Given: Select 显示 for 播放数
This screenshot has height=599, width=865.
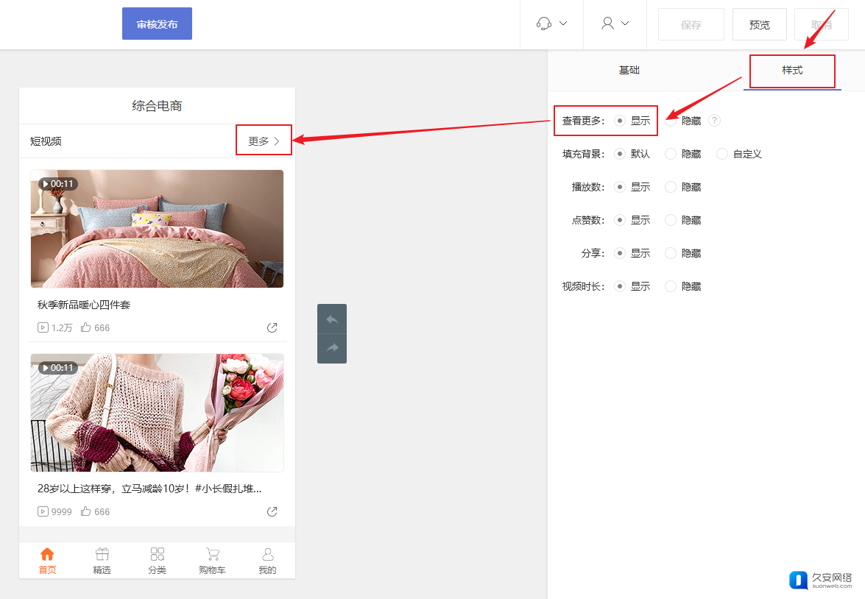Looking at the screenshot, I should (x=620, y=187).
